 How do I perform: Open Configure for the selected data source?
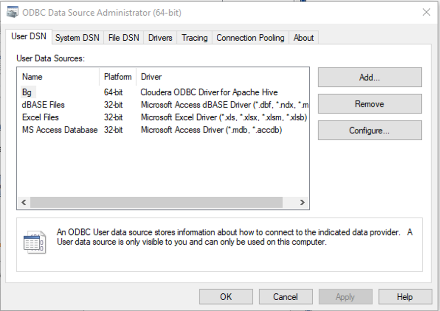pos(369,130)
